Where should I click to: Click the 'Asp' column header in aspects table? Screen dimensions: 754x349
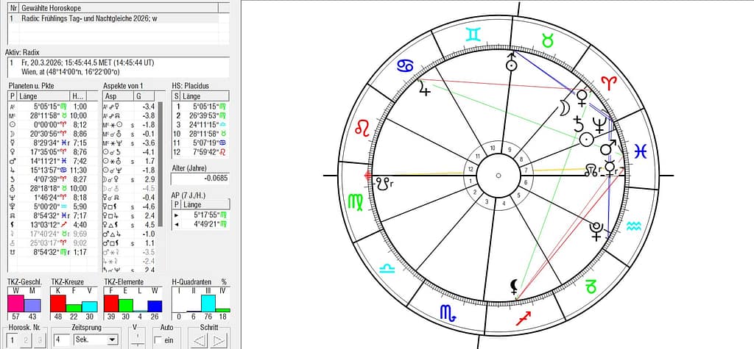click(x=112, y=96)
